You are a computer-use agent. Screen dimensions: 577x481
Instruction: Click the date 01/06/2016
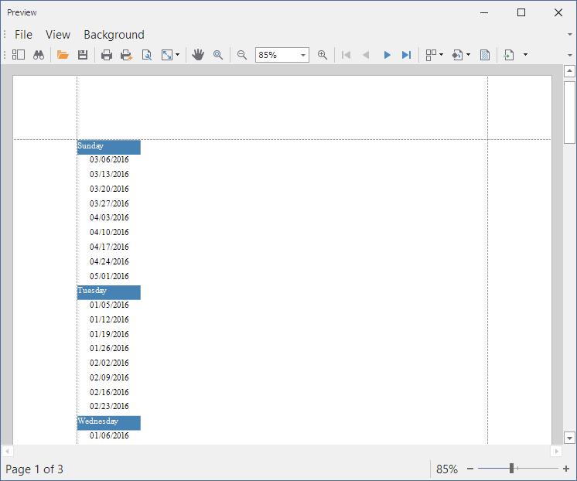pos(109,435)
